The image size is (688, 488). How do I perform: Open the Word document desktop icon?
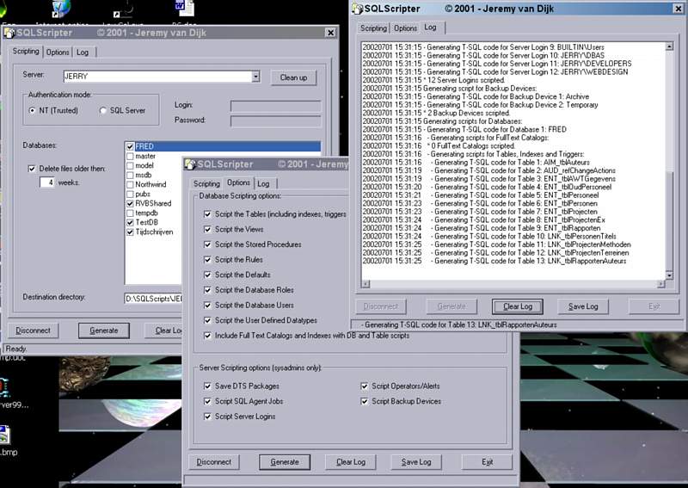coord(185,9)
